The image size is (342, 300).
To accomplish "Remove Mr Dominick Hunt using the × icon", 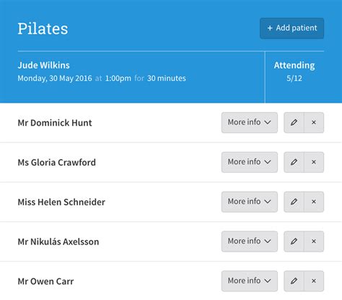I will (314, 122).
